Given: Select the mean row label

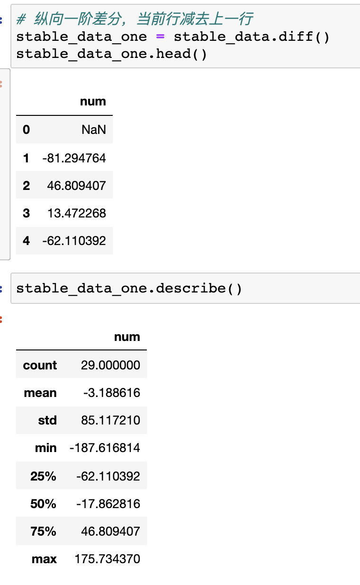Looking at the screenshot, I should click(40, 393).
